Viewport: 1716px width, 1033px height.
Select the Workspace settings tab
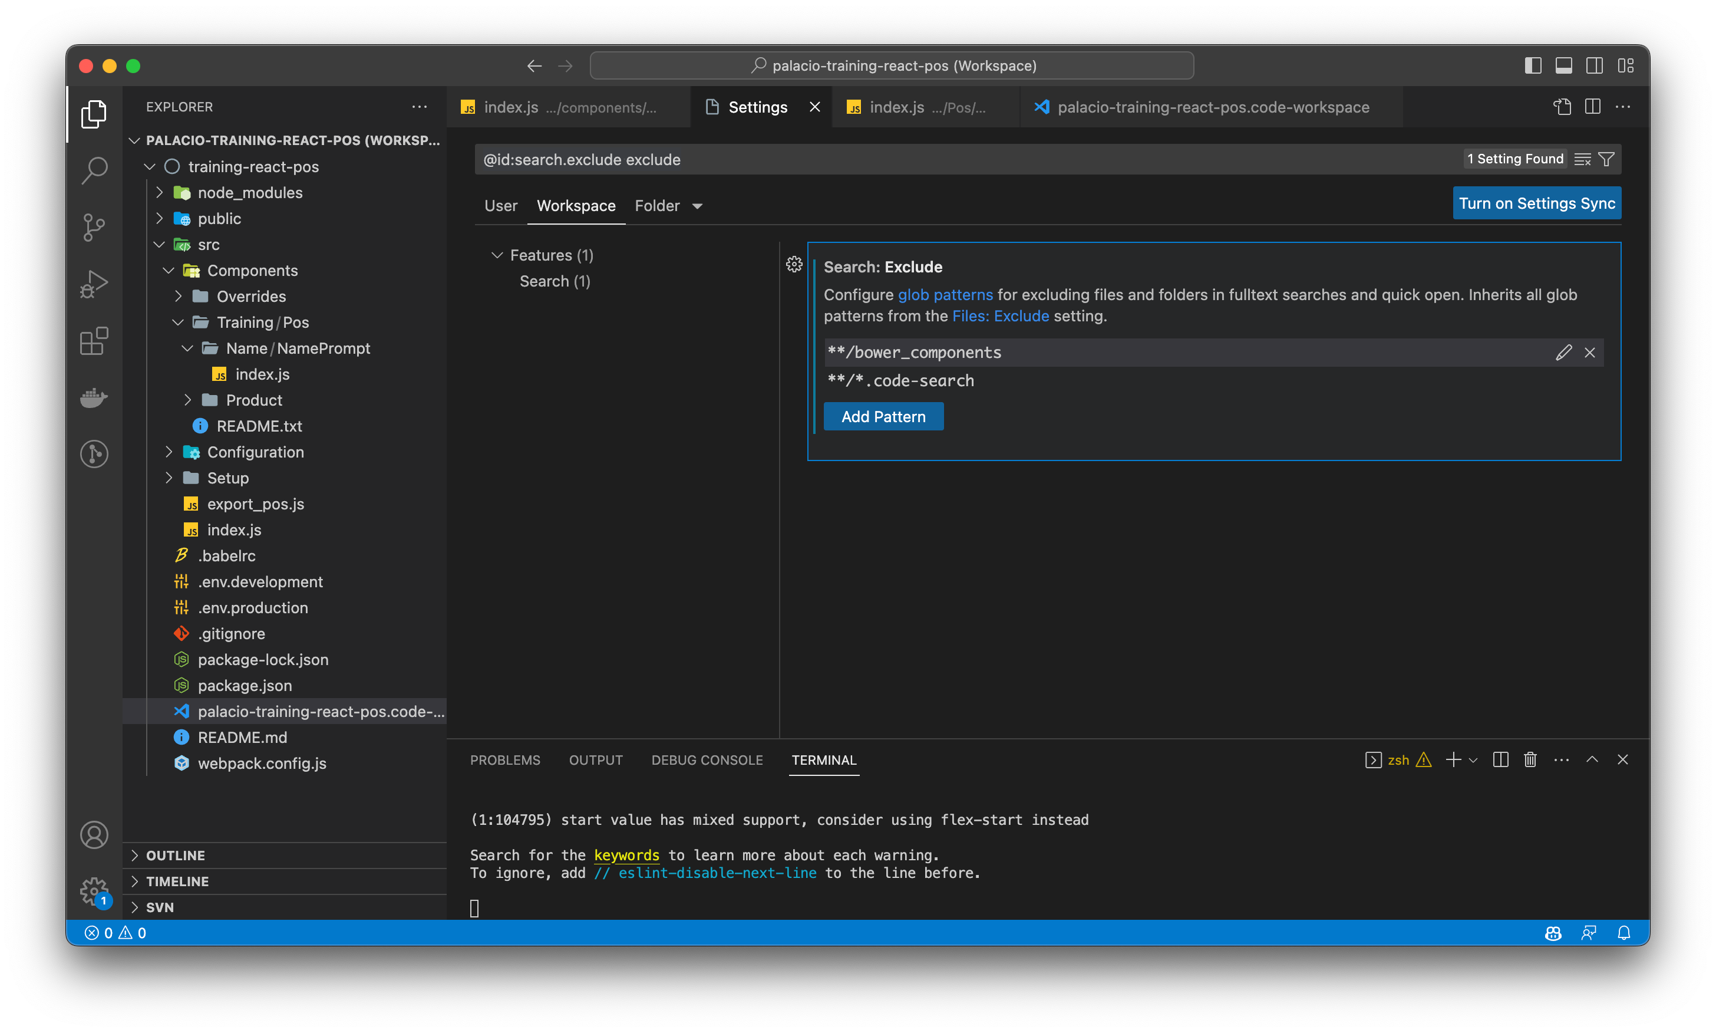coord(576,206)
